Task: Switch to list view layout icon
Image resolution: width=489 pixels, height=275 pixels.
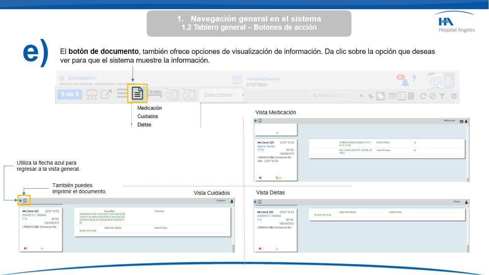Action: 392,96
